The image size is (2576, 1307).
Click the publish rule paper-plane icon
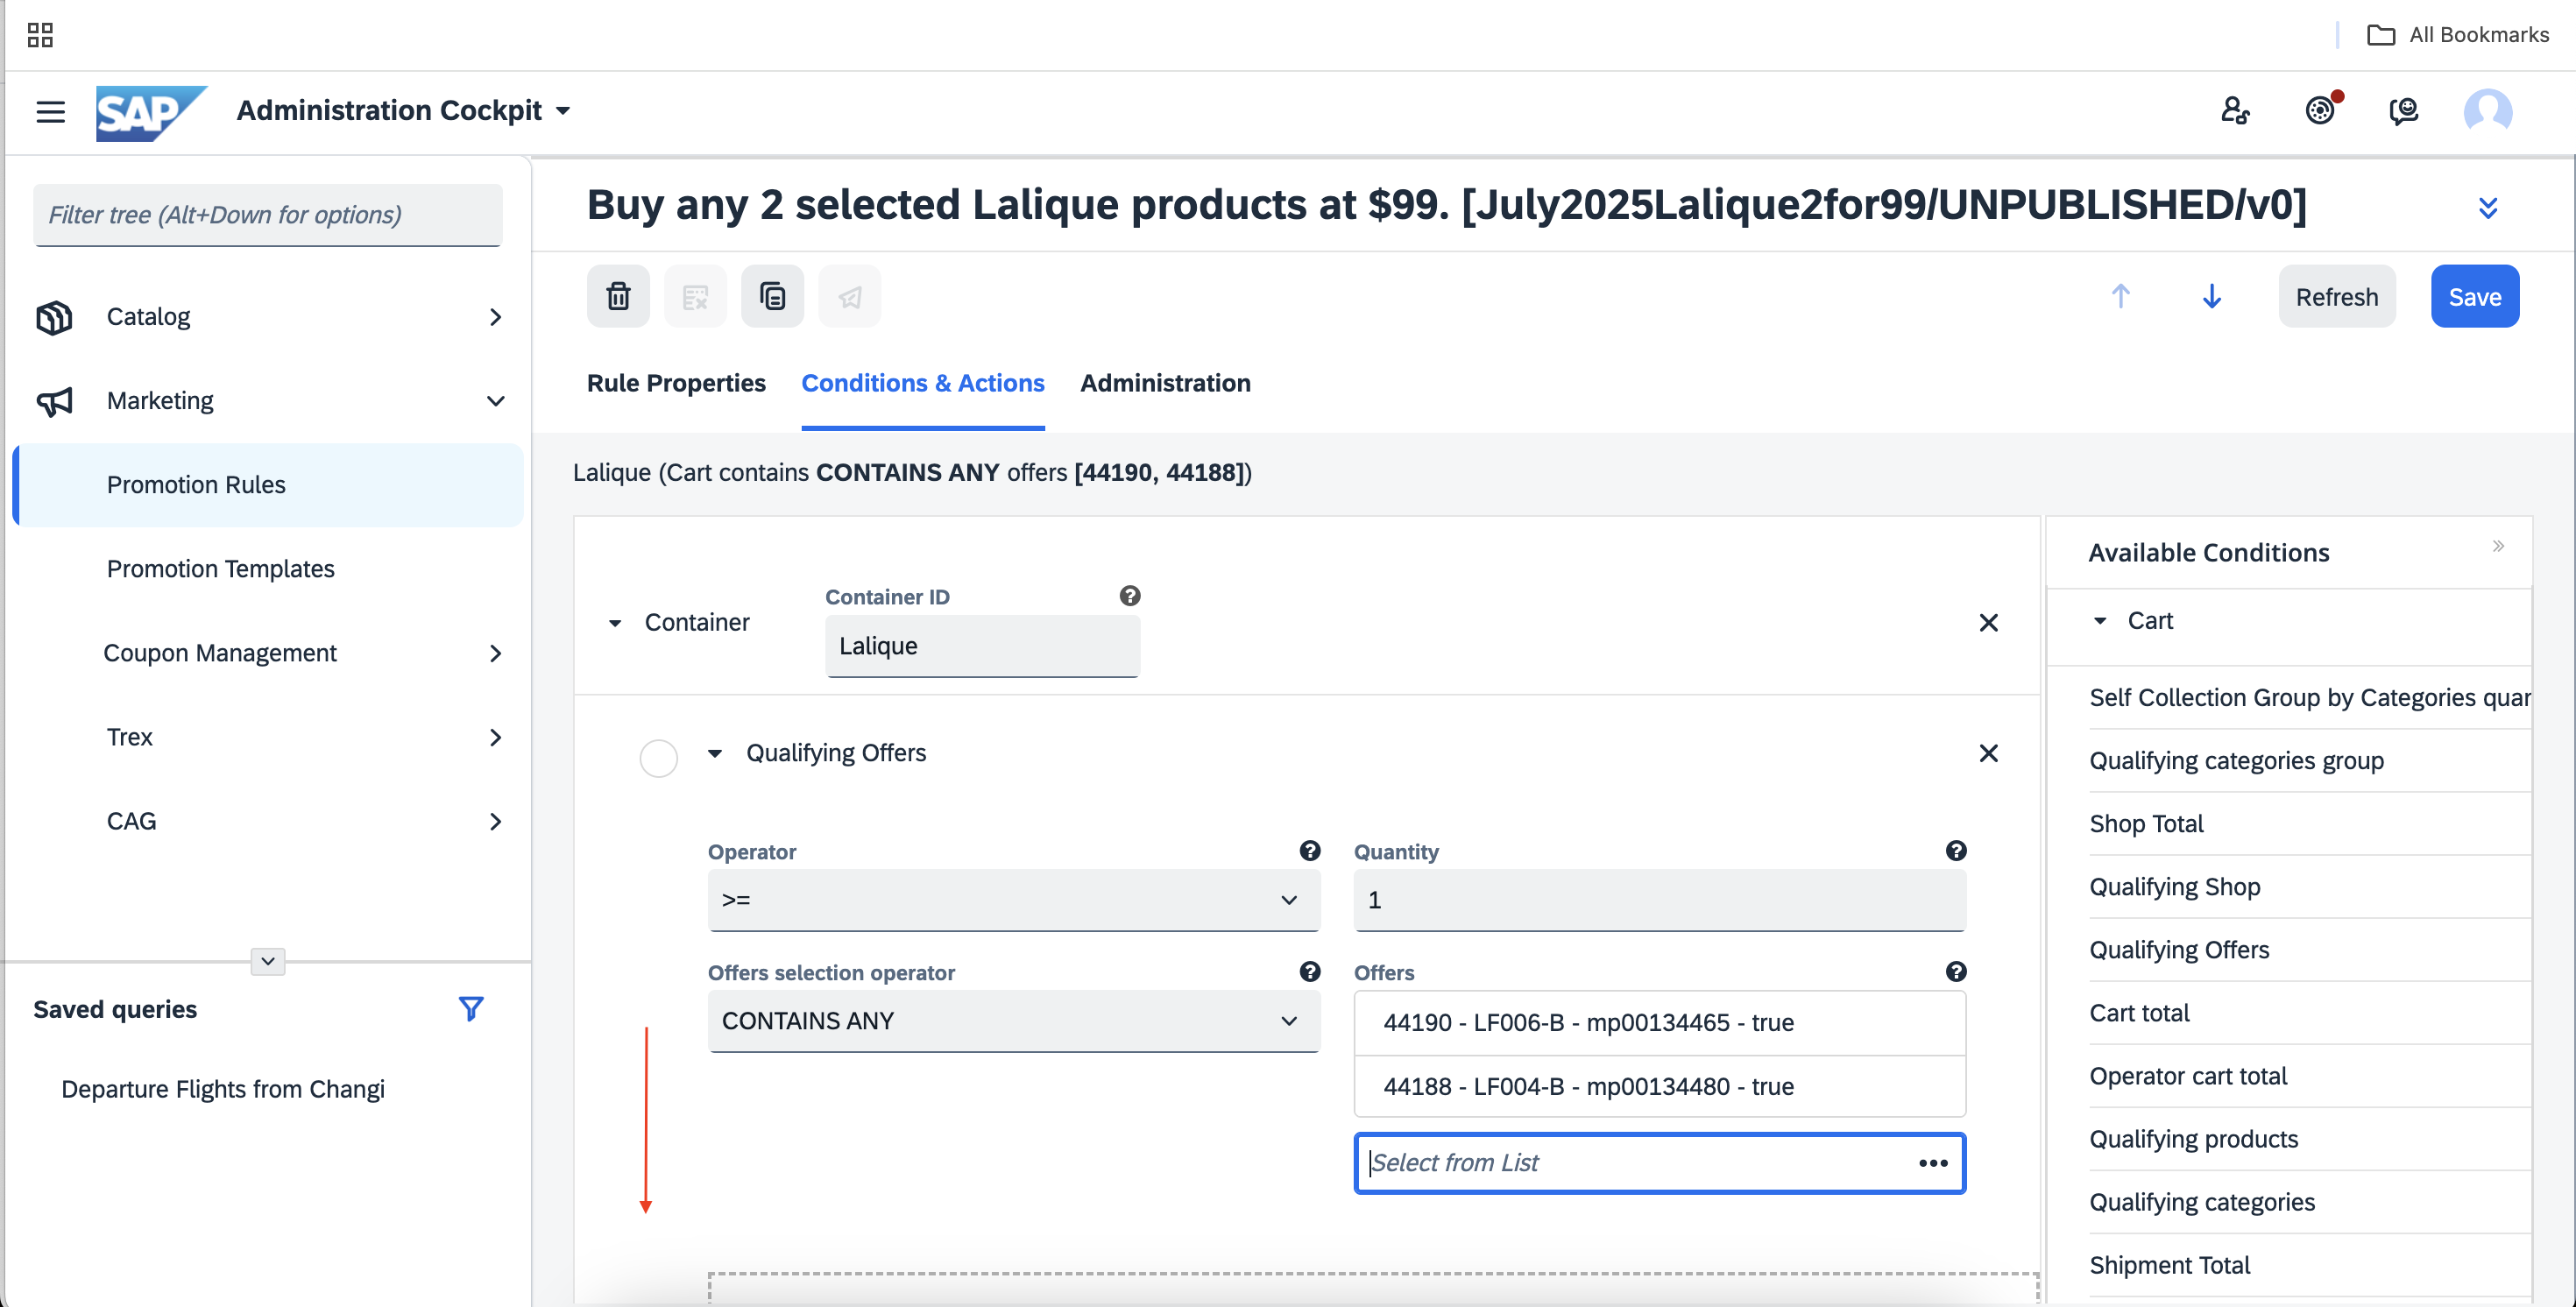point(849,296)
